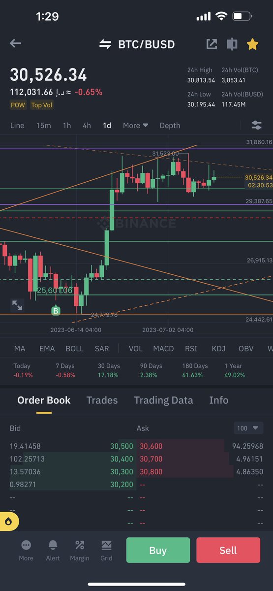
Task: Tap the pair swap arrows icon
Action: (105, 44)
